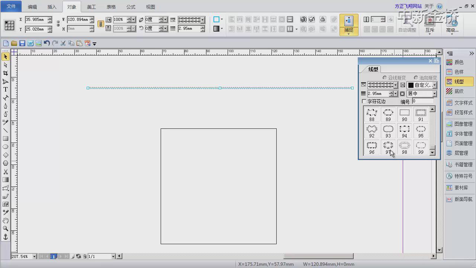Select the anchor tool
Screen dimensions: 476x268
pyautogui.click(x=6, y=237)
